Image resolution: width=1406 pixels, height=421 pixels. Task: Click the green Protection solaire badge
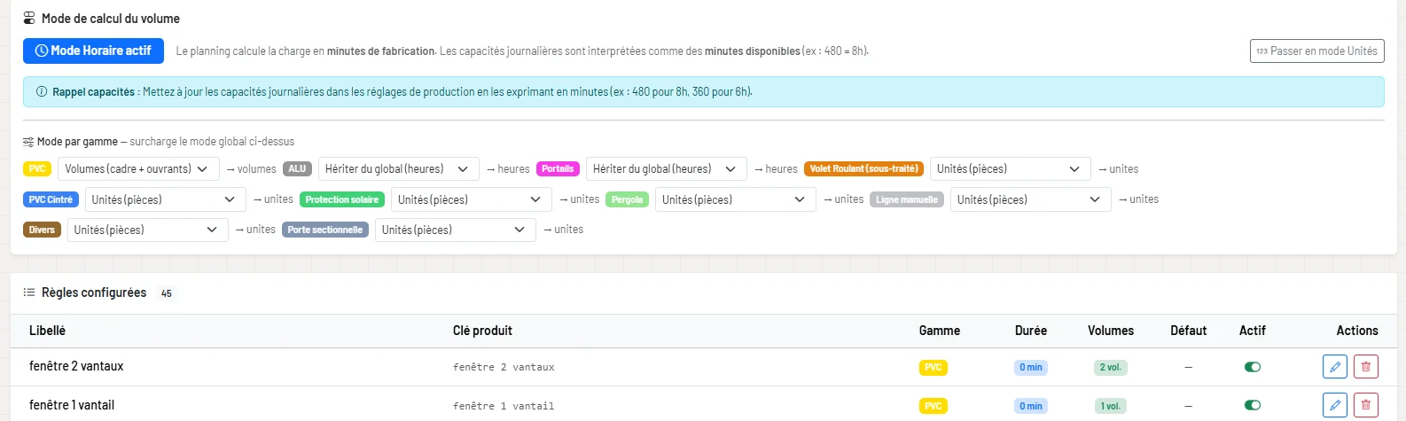(342, 199)
